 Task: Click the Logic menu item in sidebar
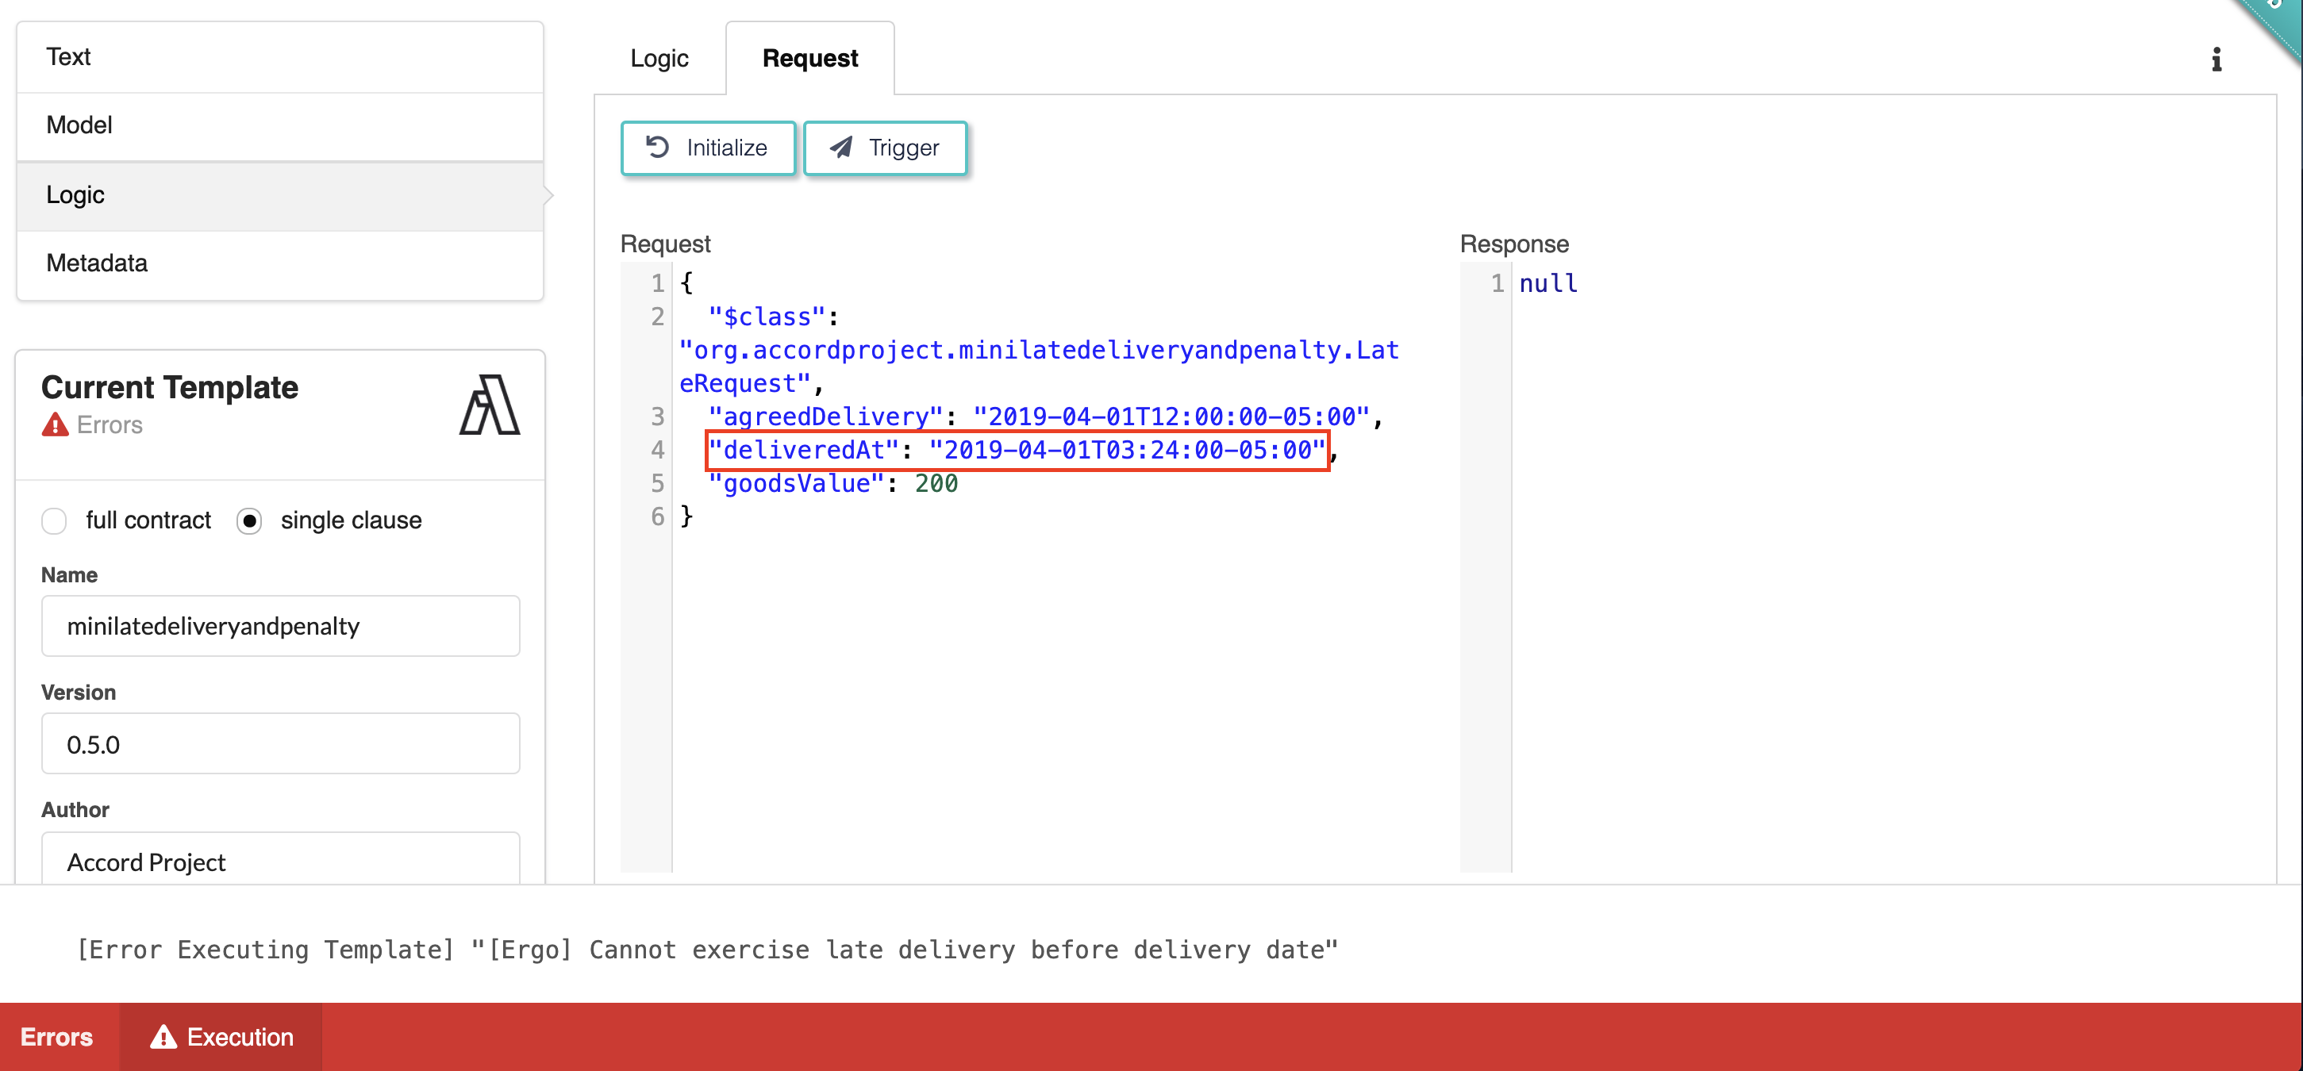tap(278, 193)
